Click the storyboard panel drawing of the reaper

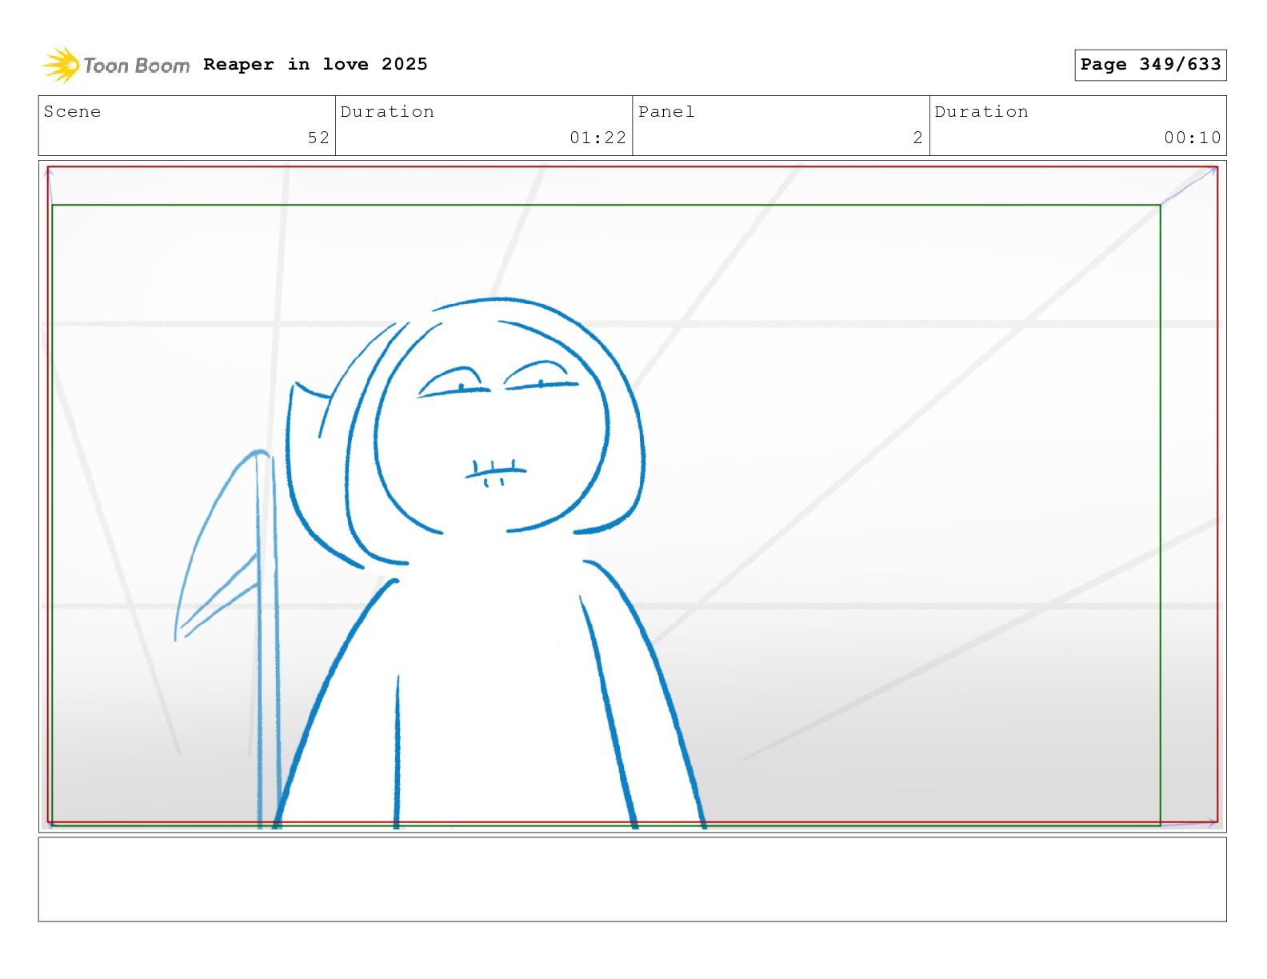632,496
